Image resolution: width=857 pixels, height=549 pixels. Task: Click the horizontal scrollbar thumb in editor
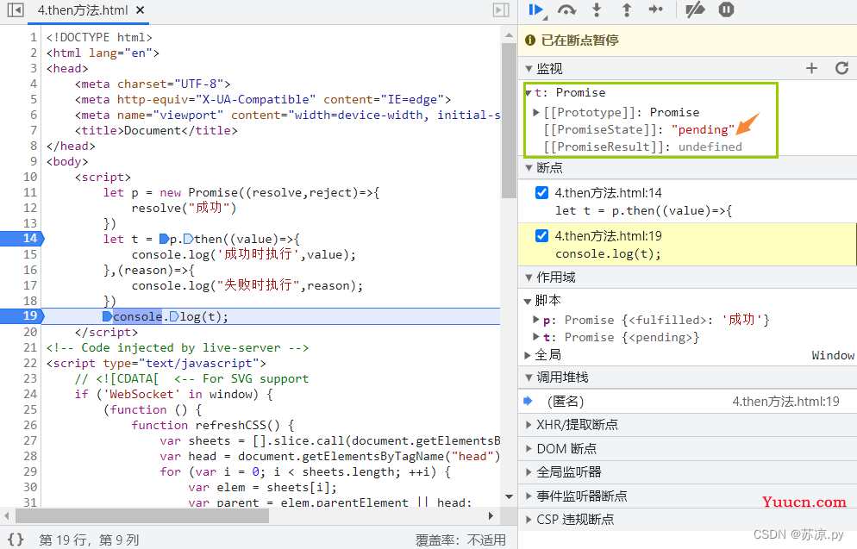142,515
